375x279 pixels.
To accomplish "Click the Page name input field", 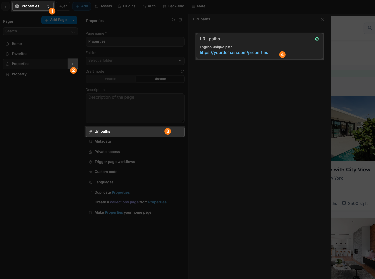I will 135,42.
